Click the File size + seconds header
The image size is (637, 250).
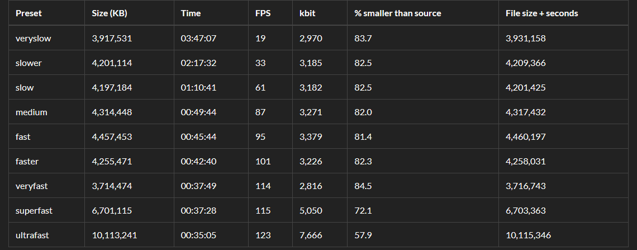541,13
